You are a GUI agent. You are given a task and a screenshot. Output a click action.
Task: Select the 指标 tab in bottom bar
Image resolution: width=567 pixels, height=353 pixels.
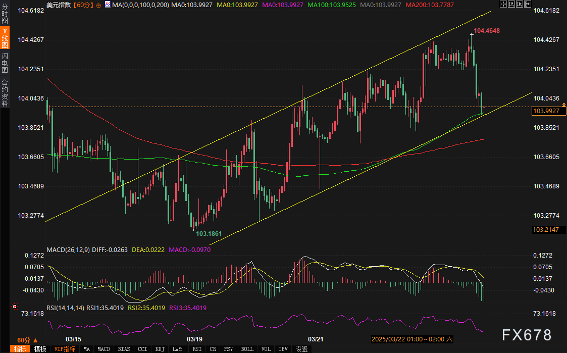[x=20, y=349]
